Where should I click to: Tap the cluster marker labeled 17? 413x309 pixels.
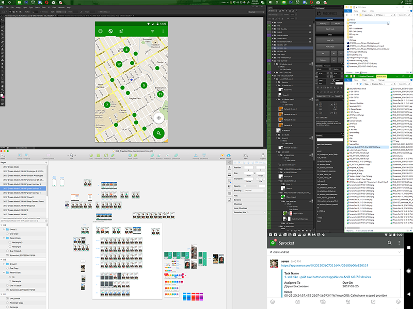pos(119,64)
